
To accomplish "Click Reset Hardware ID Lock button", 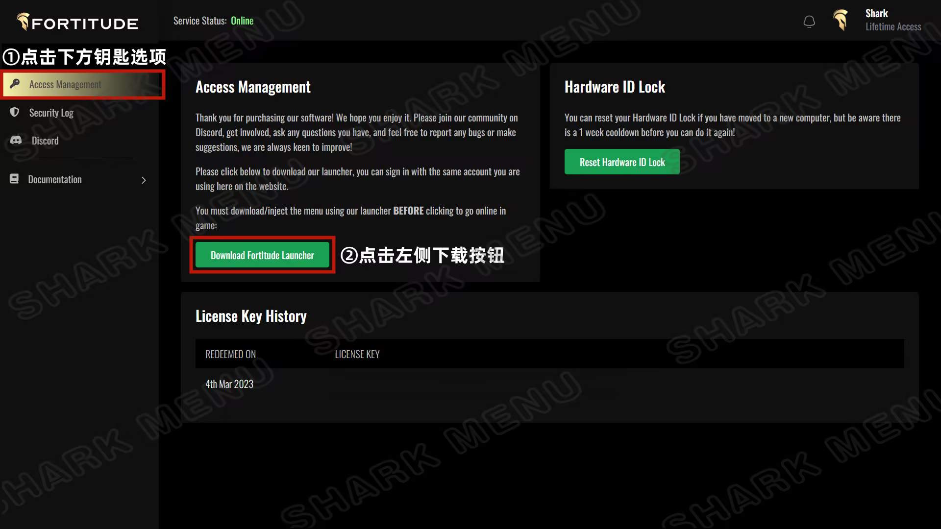I will coord(622,162).
